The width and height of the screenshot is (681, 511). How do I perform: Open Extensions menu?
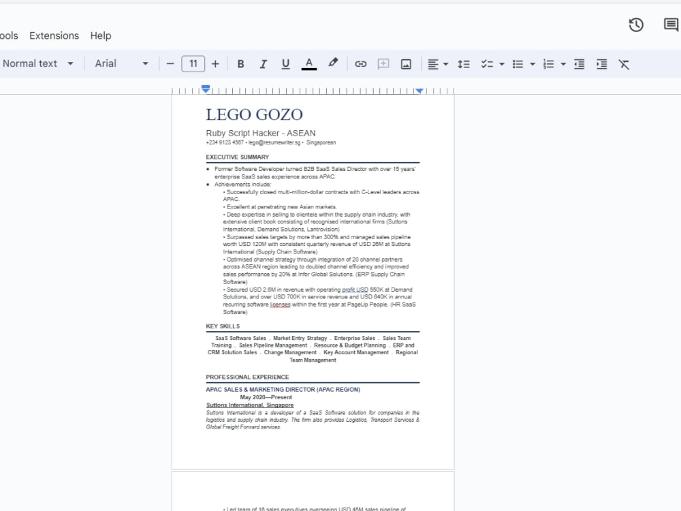click(x=54, y=35)
